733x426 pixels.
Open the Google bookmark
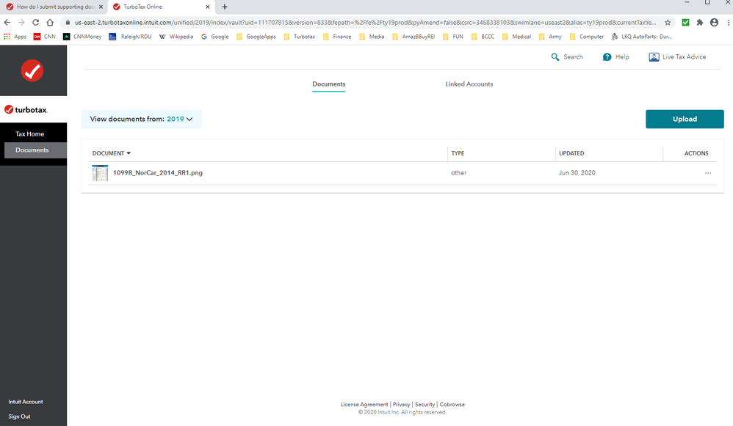point(214,37)
